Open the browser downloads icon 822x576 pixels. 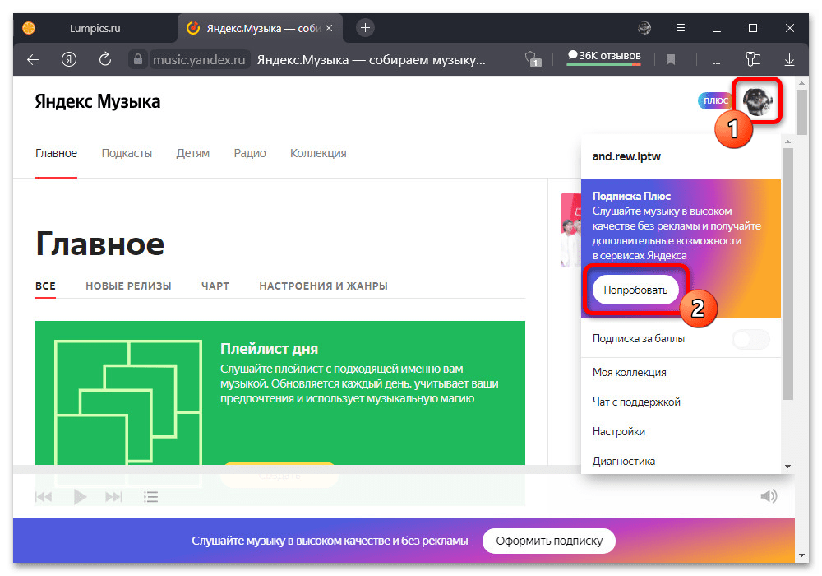tap(789, 59)
